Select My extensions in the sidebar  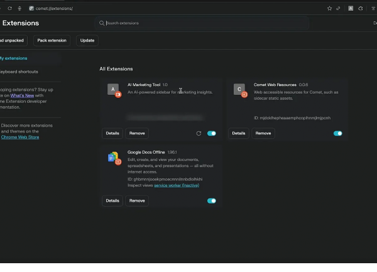click(x=13, y=58)
